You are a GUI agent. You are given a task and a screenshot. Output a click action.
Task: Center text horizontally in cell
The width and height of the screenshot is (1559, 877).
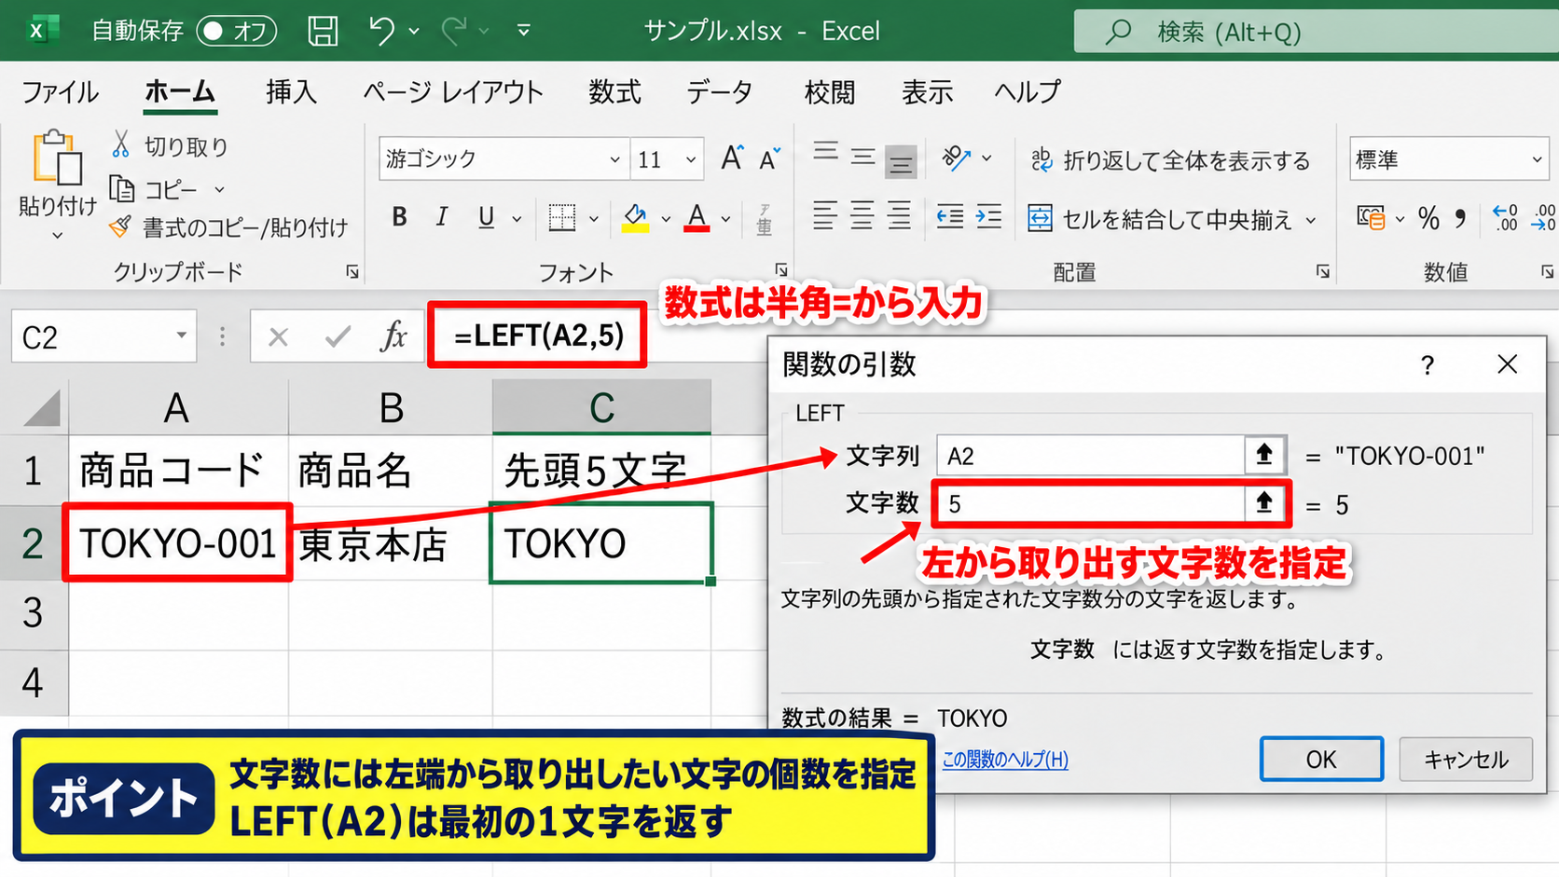(x=862, y=216)
